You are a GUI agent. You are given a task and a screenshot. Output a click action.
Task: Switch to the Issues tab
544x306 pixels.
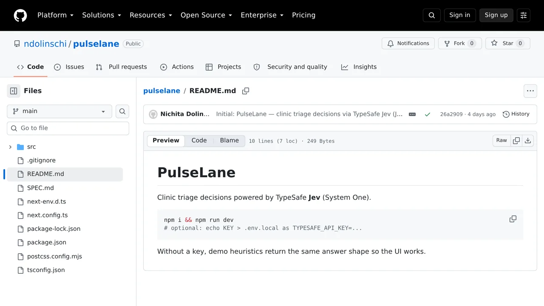click(x=69, y=67)
